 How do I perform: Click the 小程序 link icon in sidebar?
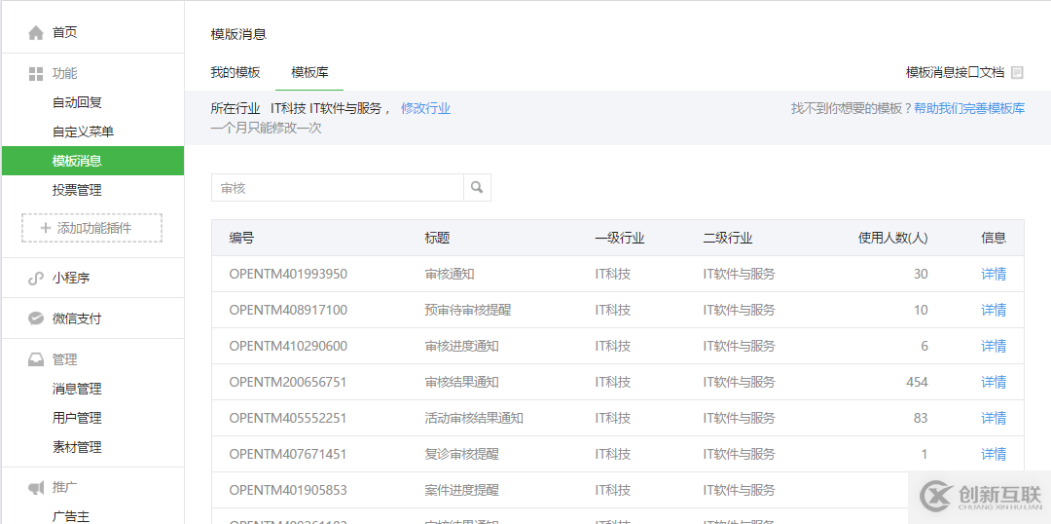(x=36, y=279)
